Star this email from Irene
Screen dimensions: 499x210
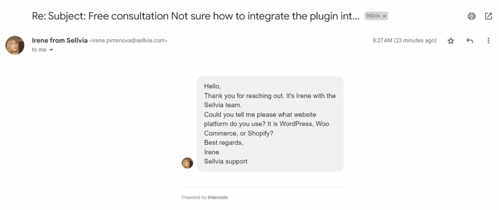pyautogui.click(x=451, y=41)
